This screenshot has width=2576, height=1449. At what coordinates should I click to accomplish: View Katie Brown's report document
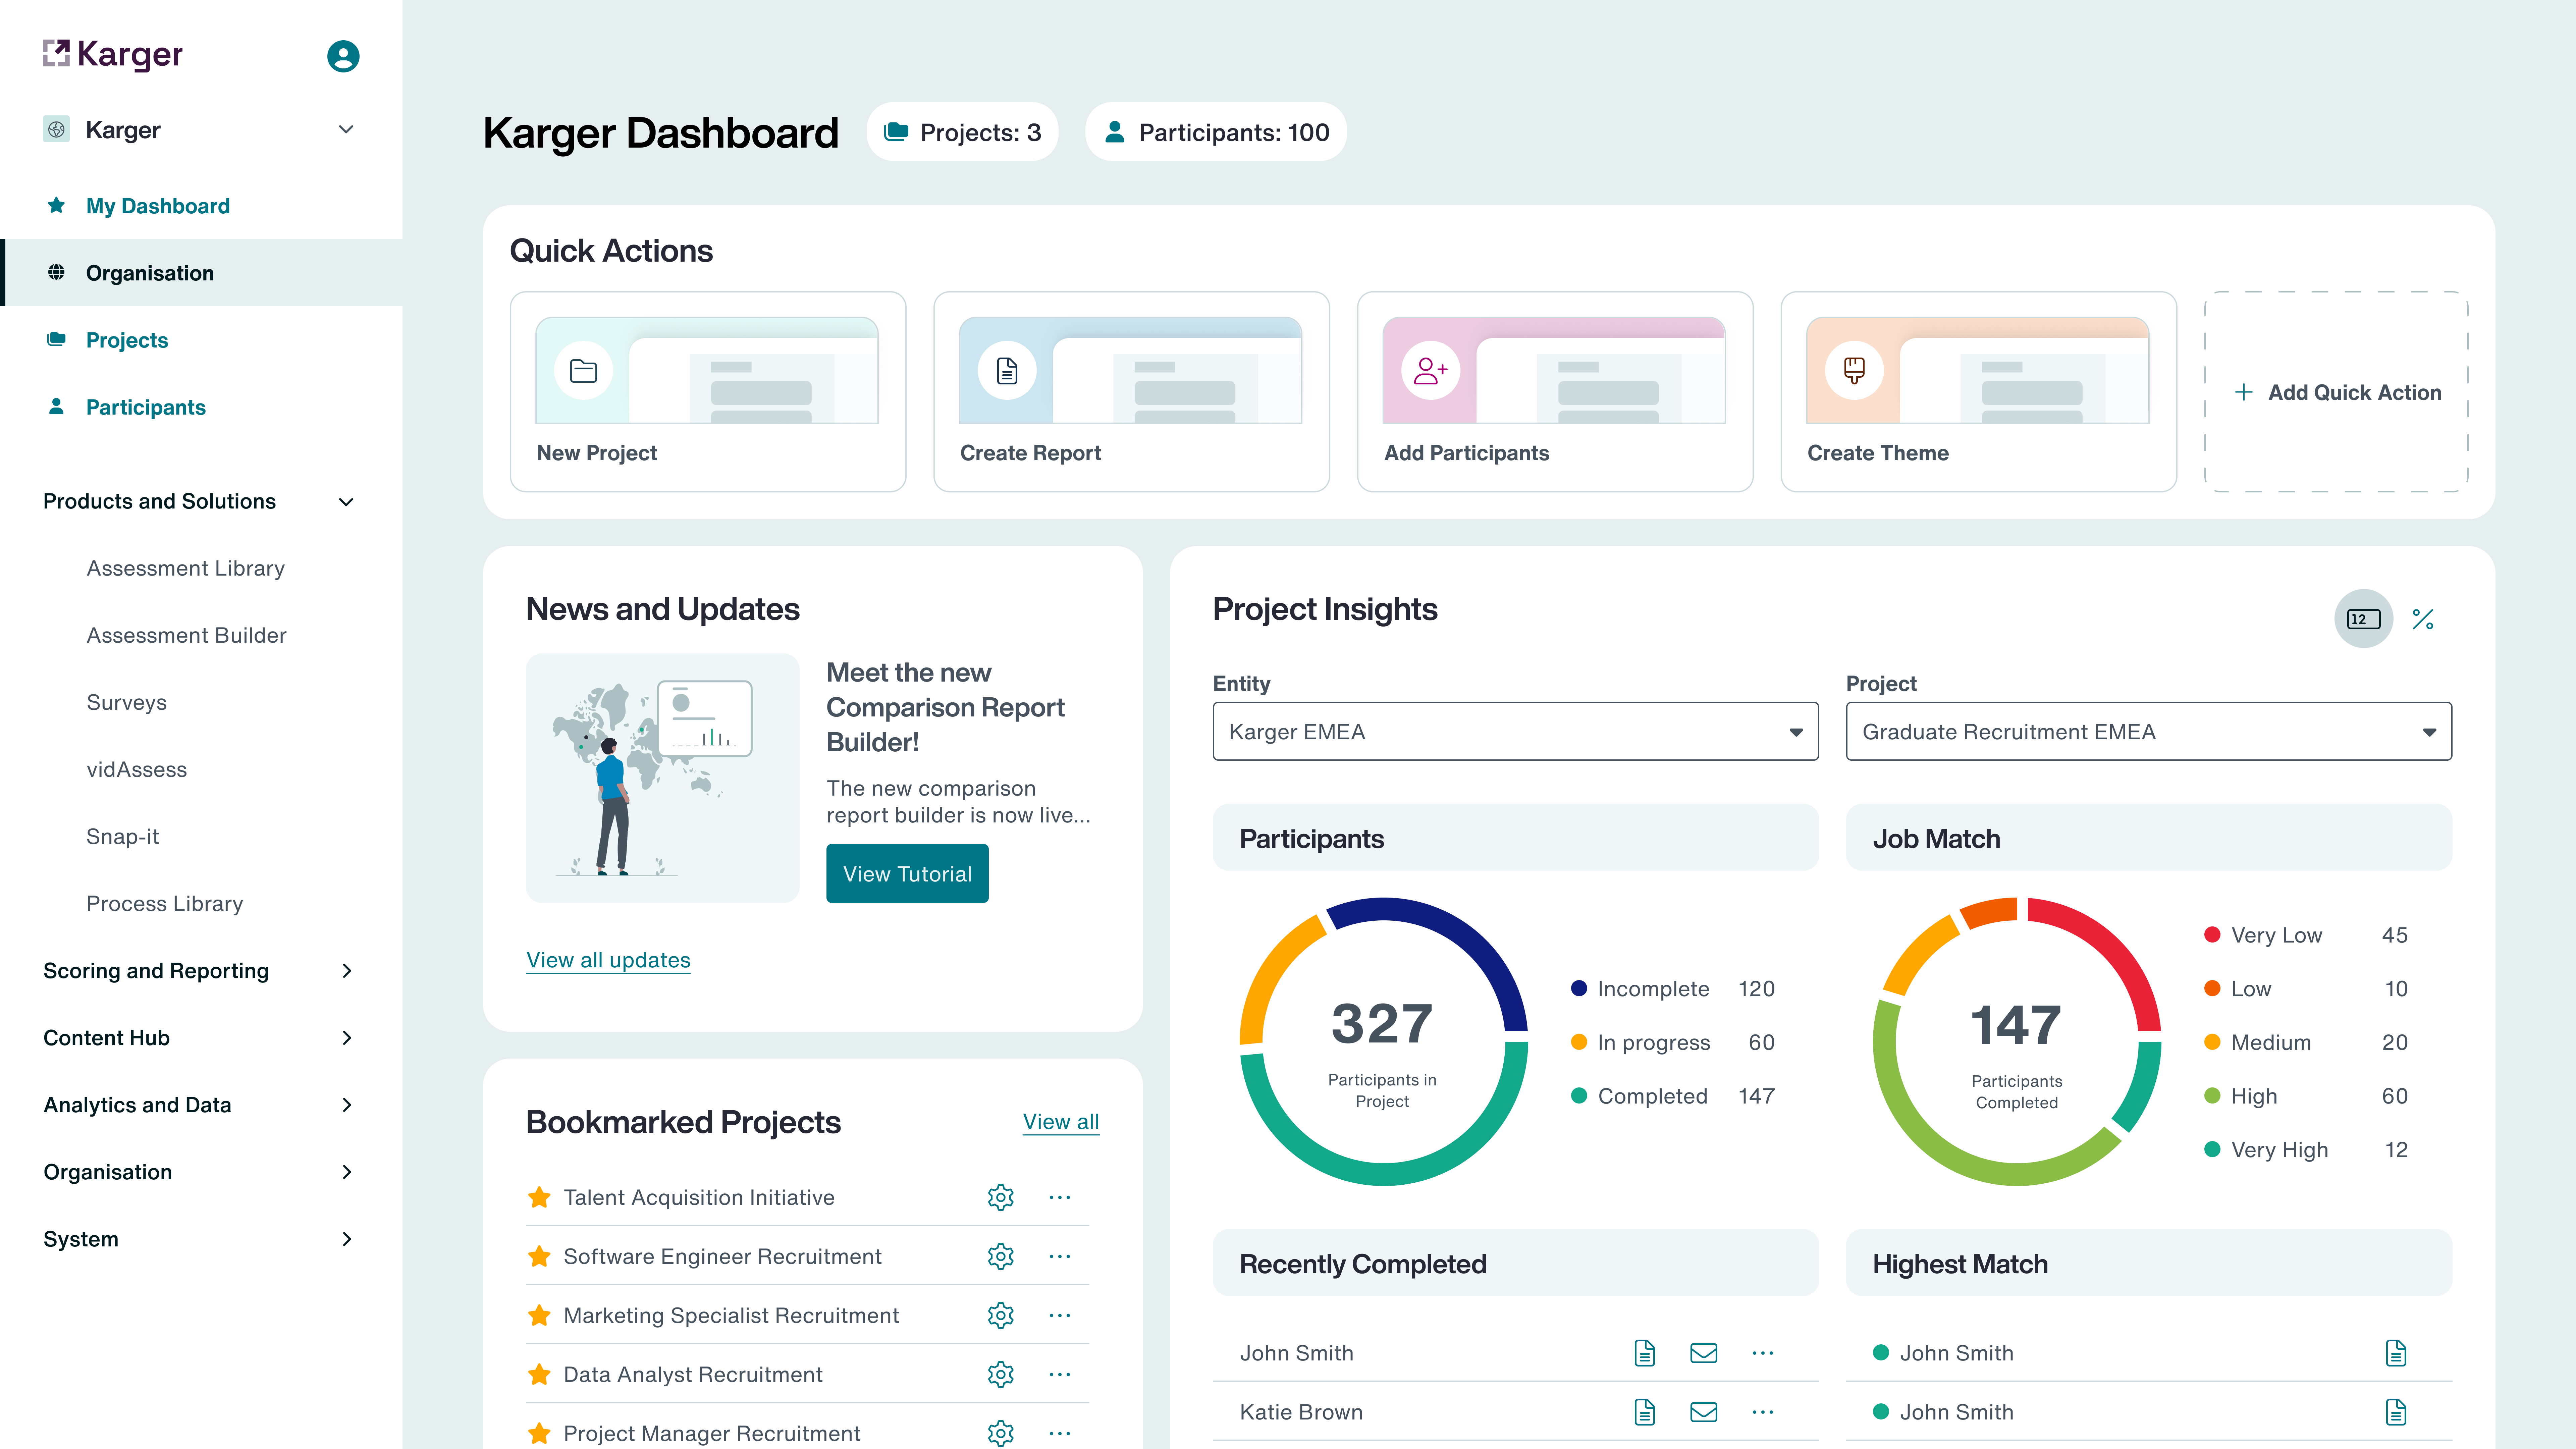click(1645, 1412)
